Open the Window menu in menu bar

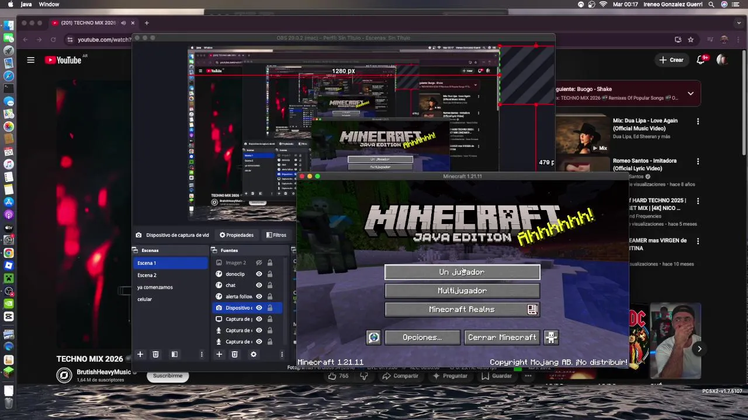click(49, 4)
